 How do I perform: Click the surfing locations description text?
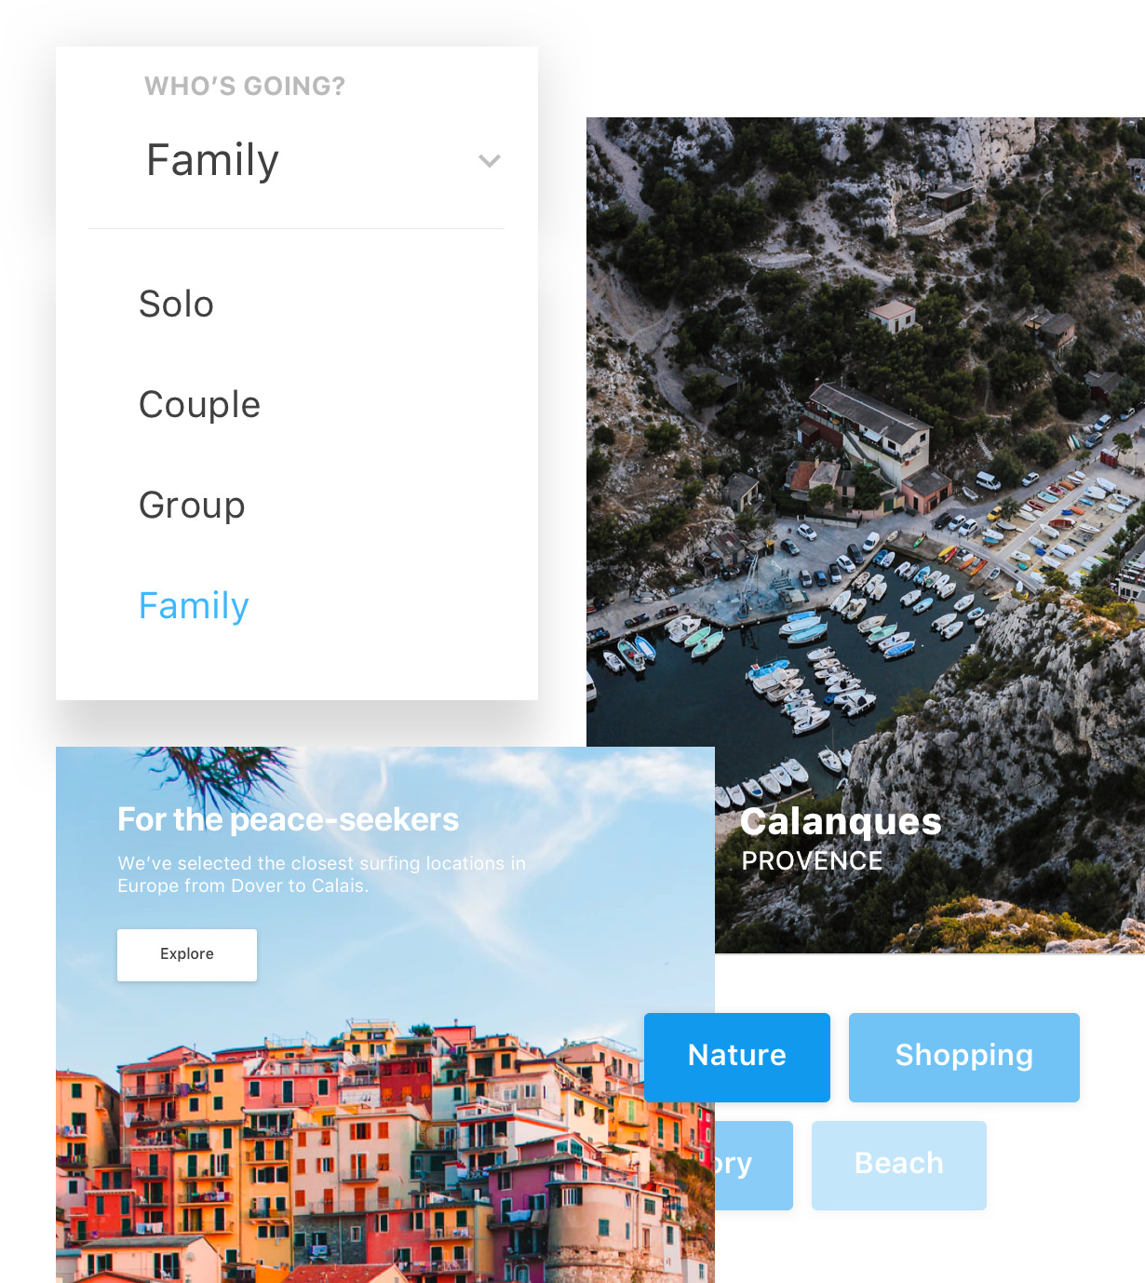click(321, 874)
